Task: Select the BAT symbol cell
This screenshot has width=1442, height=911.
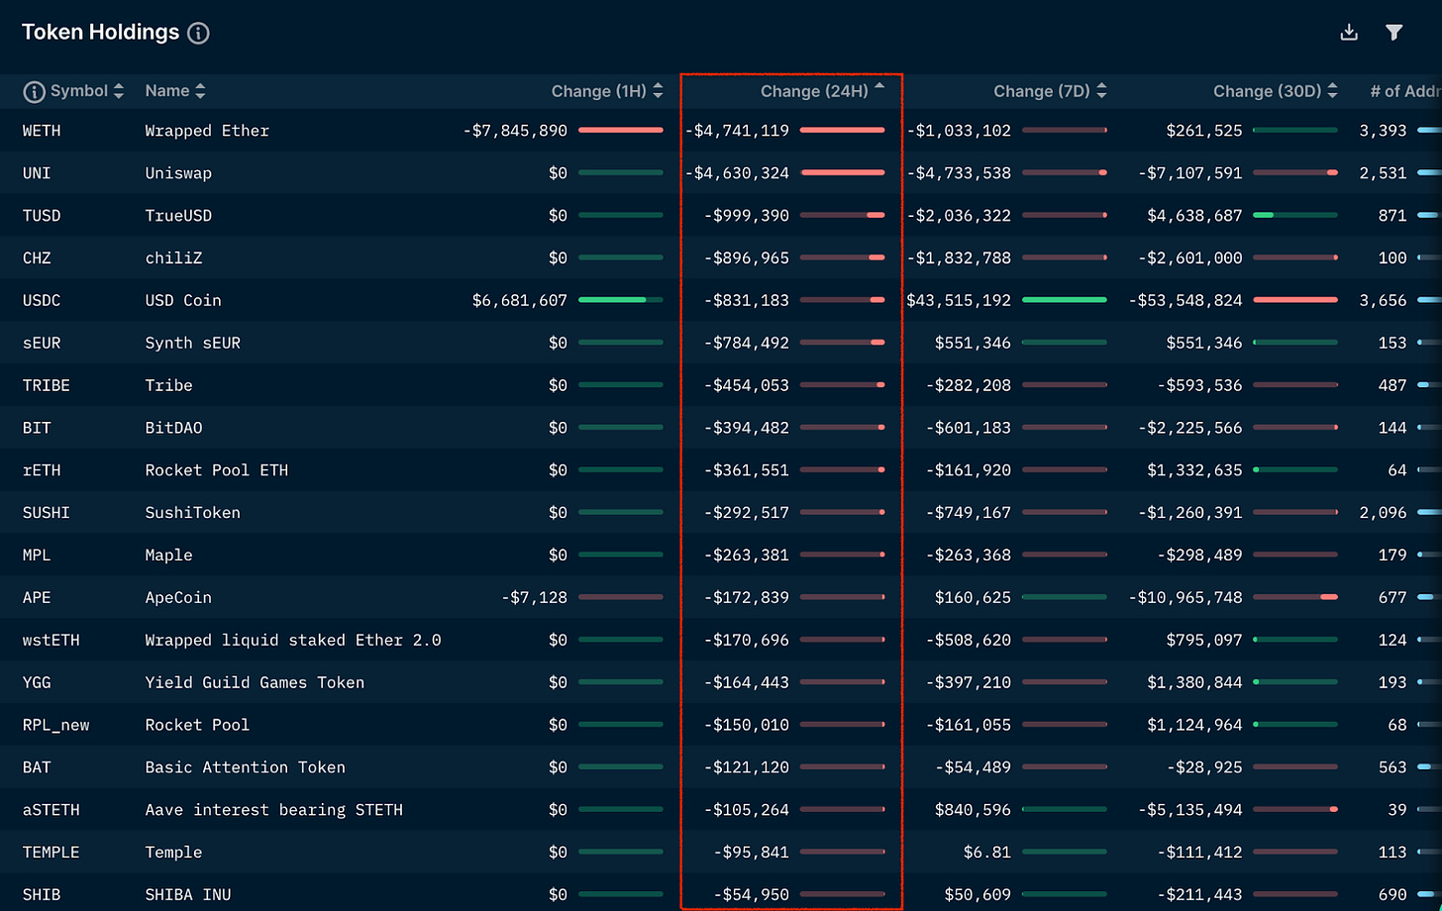Action: tap(37, 768)
